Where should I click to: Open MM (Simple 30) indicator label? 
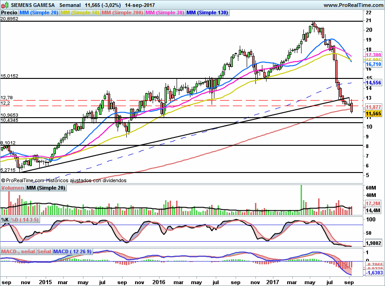point(165,12)
